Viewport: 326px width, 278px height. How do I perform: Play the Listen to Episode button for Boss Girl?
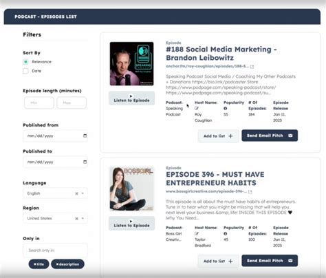131,224
